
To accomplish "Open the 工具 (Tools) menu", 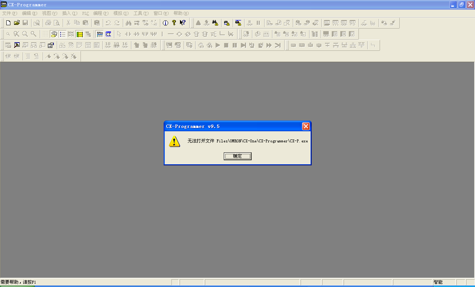I will click(141, 13).
